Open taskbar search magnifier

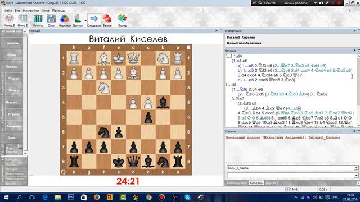click(x=19, y=197)
